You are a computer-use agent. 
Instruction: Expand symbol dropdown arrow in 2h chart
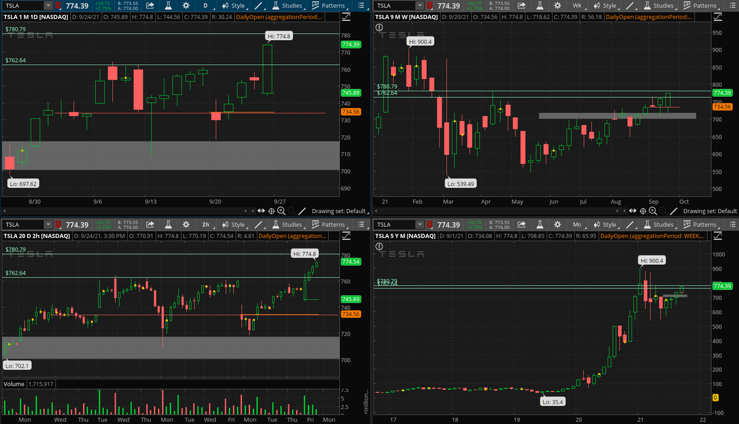(x=47, y=225)
